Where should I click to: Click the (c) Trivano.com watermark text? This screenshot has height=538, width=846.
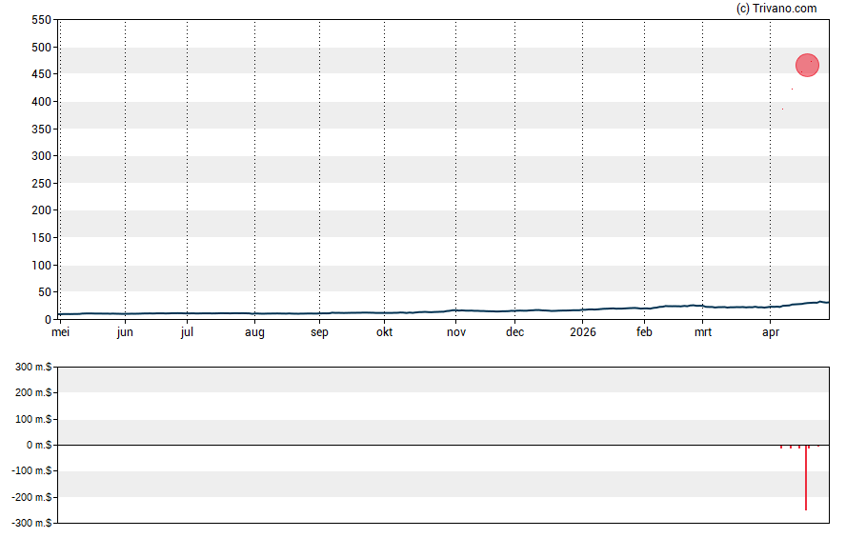click(776, 9)
